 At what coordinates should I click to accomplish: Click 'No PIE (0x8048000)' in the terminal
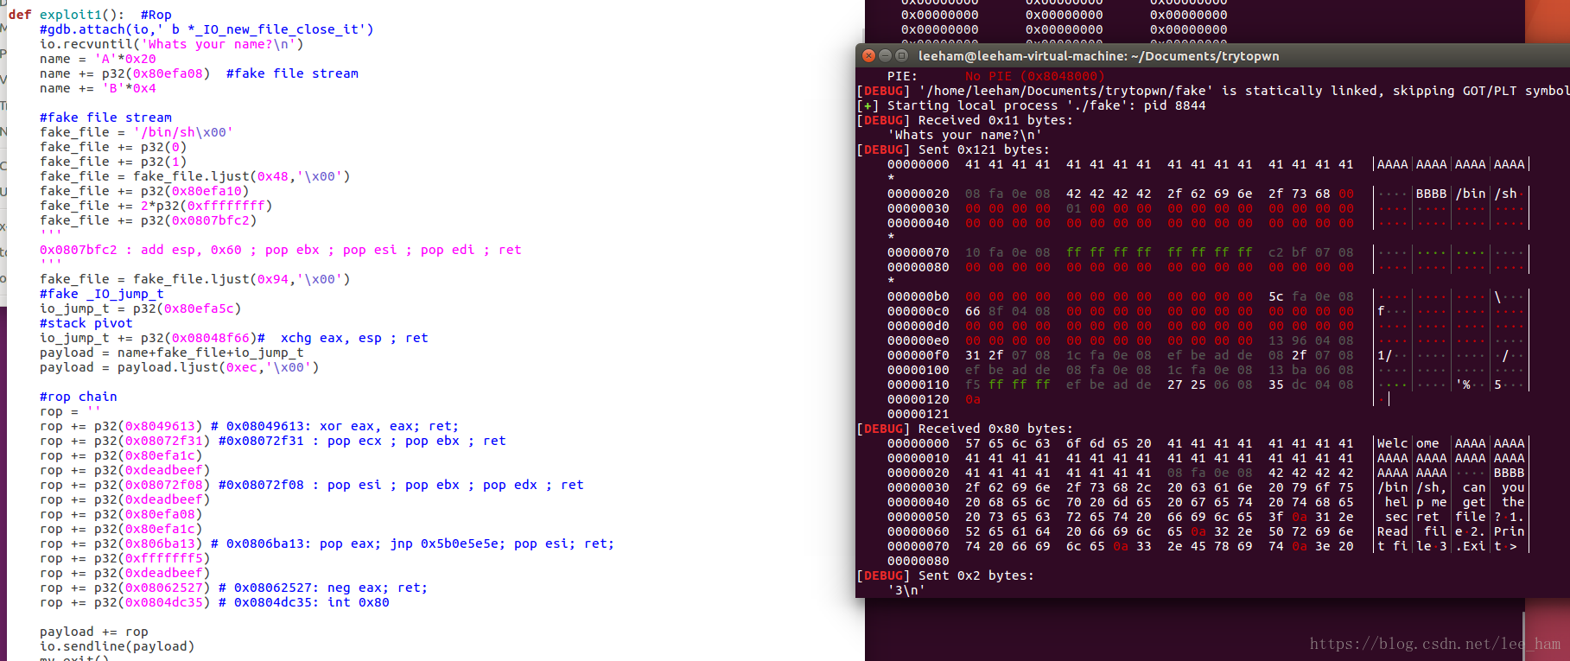click(x=1035, y=76)
